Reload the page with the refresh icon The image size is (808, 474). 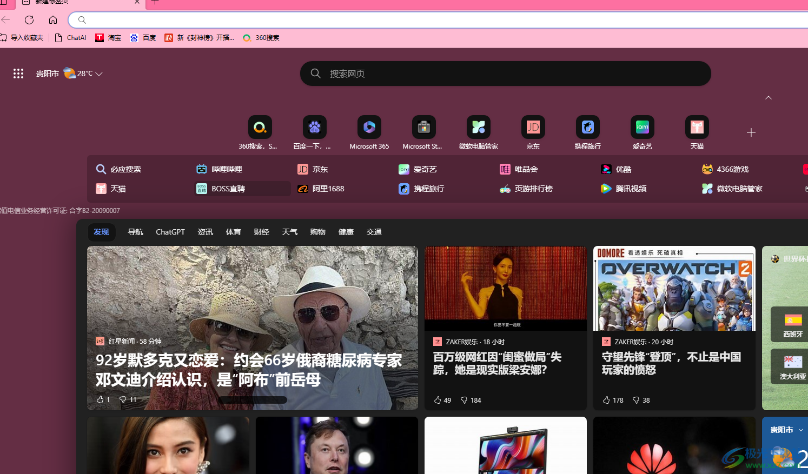29,20
